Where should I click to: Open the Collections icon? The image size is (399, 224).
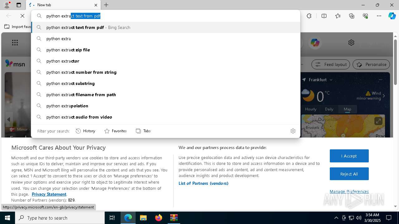pyautogui.click(x=352, y=16)
